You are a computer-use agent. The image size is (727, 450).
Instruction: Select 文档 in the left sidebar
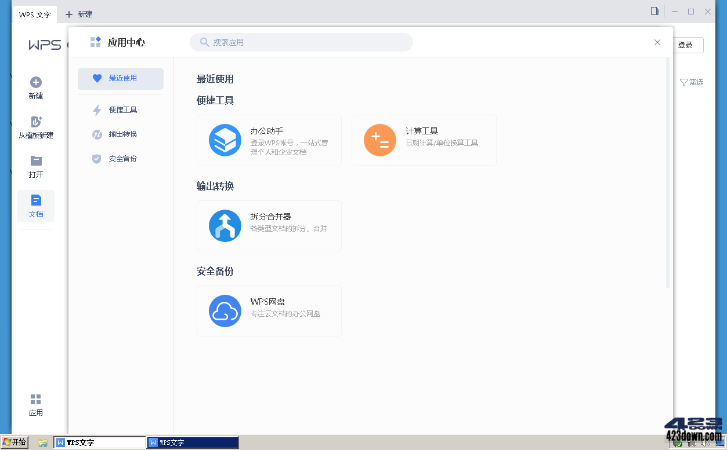[x=35, y=206]
